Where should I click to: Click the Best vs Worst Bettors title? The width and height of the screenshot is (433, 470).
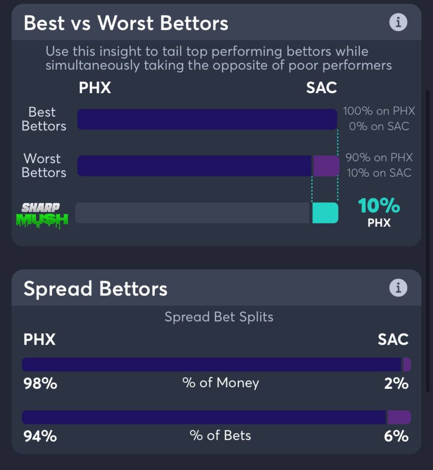126,22
